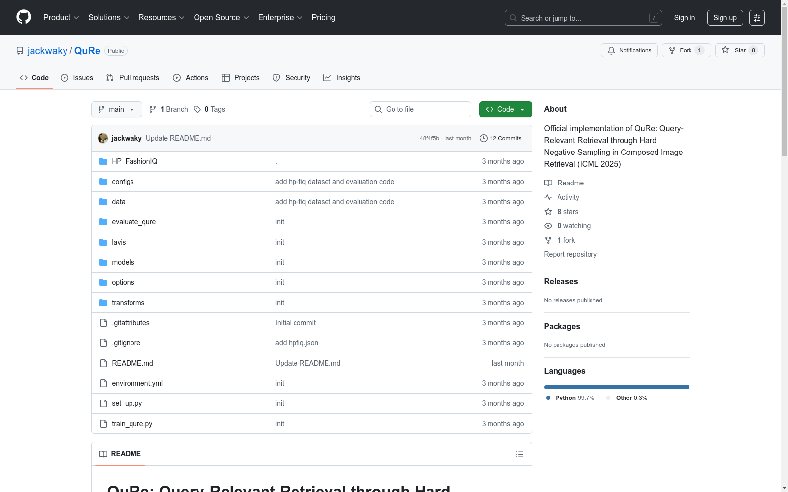Click the eye watching icon

pyautogui.click(x=548, y=226)
